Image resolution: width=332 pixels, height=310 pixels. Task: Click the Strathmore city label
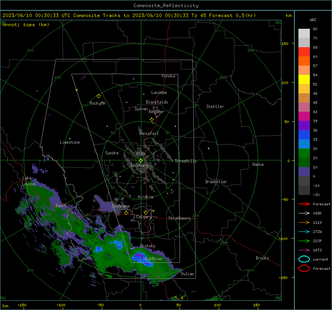coord(179,218)
